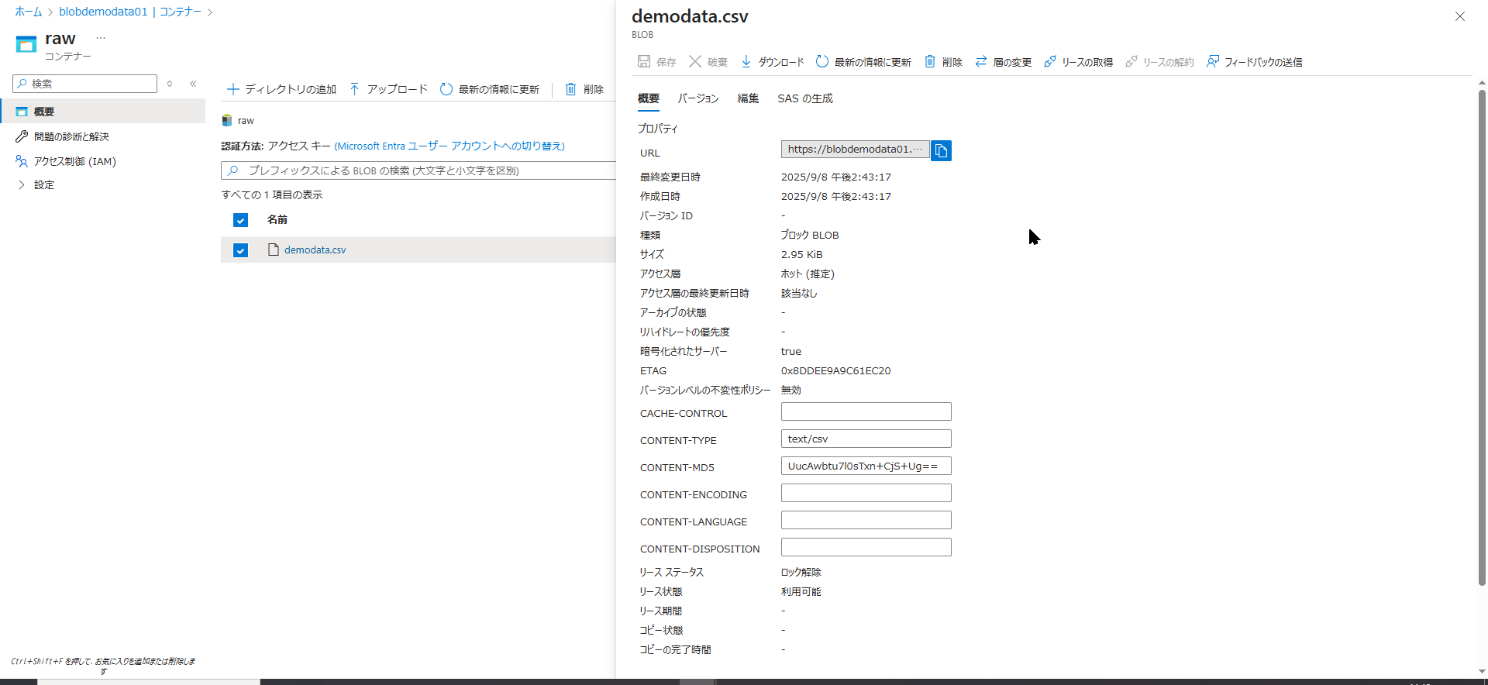Screen dimensions: 1488x685
Task: Open blobdemodata01 containers breadcrumb link
Action: (129, 12)
